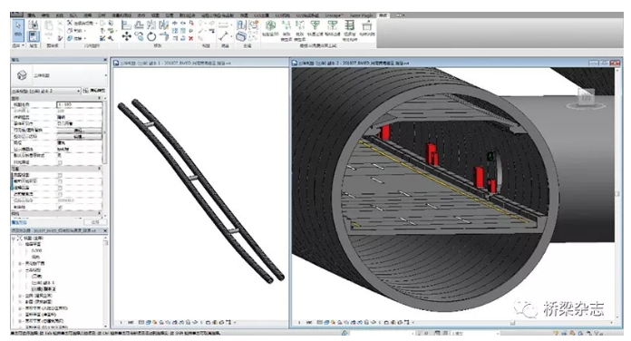Click the fourth green funnel plugin icon
The width and height of the screenshot is (631, 341).
(315, 26)
